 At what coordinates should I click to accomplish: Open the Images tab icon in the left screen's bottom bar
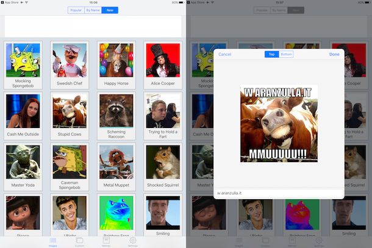click(x=53, y=241)
